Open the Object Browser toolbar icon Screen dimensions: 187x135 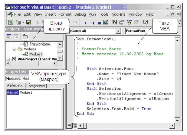[x=129, y=22]
